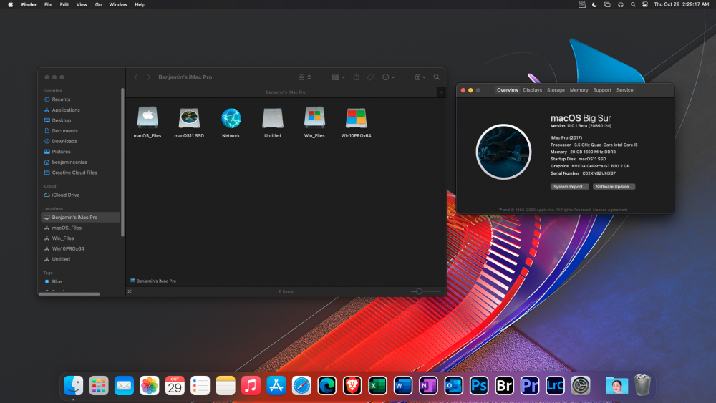Select the Blue tag in sidebar

click(57, 281)
